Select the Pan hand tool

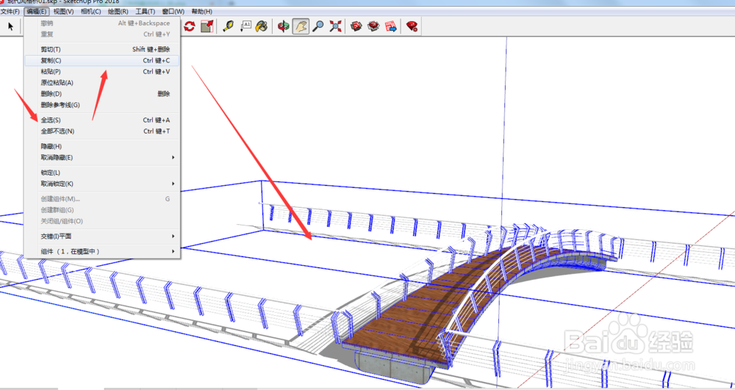tap(301, 26)
